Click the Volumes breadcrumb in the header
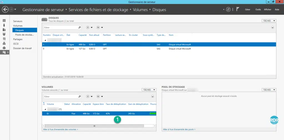284x140 pixels. pos(140,10)
